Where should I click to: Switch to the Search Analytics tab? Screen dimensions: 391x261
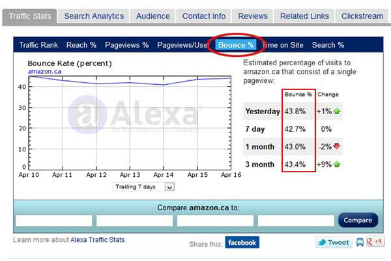[x=94, y=16]
